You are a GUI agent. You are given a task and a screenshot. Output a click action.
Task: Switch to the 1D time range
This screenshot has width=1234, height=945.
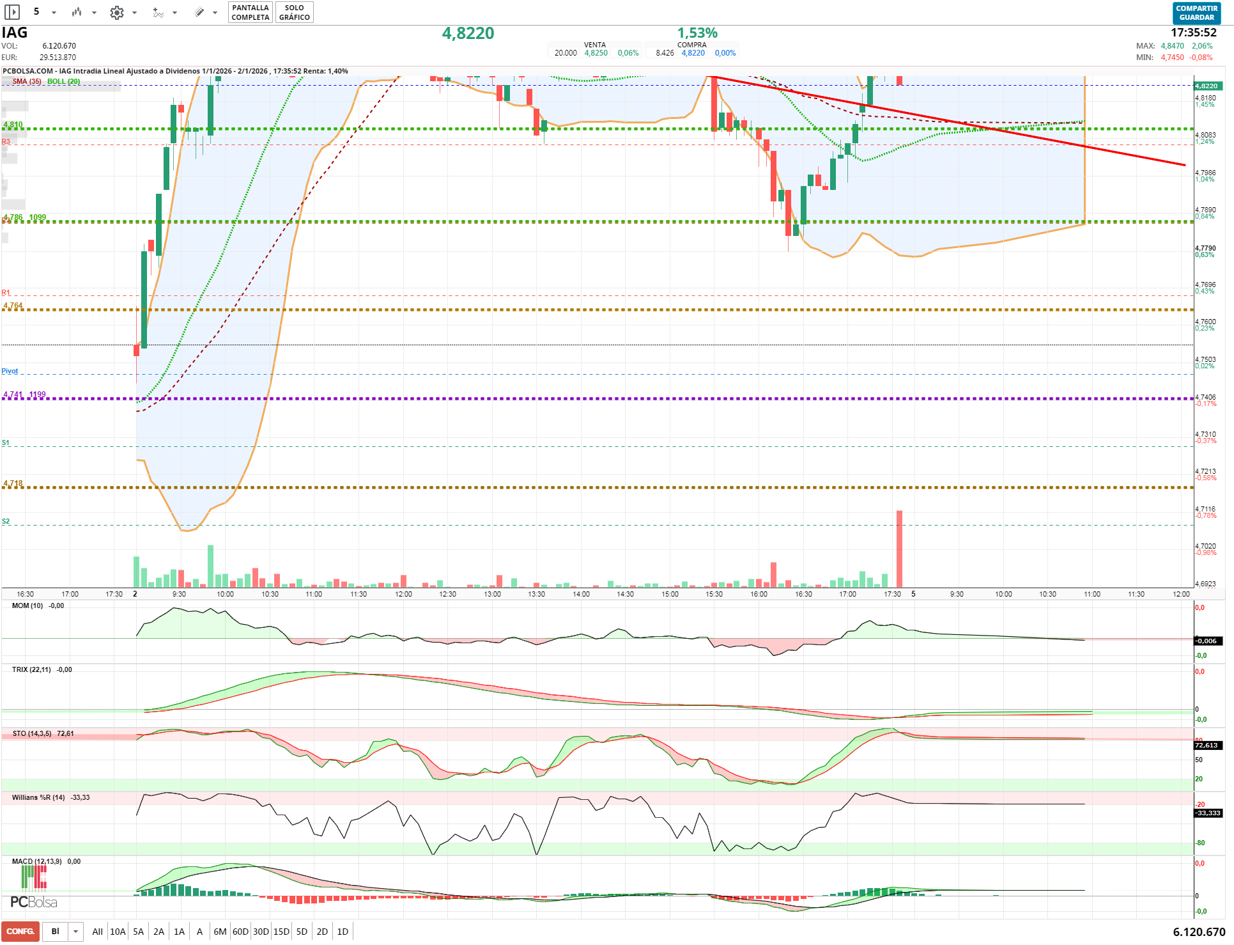(343, 932)
